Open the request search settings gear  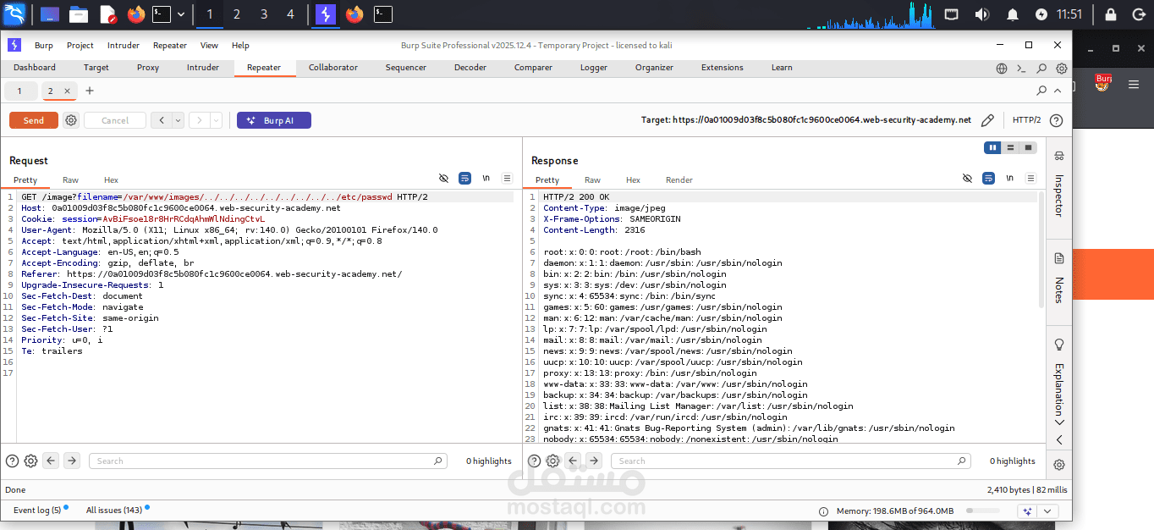coord(30,461)
